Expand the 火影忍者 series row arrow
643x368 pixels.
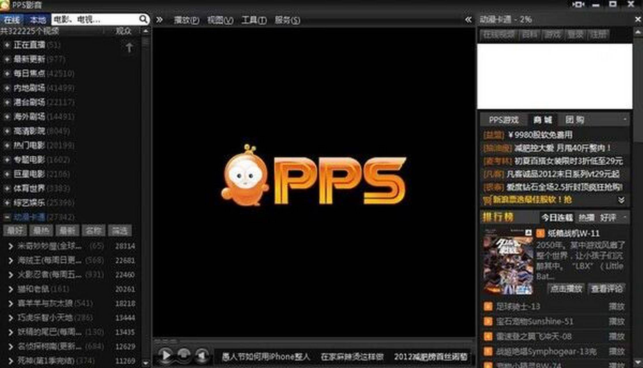(x=11, y=275)
